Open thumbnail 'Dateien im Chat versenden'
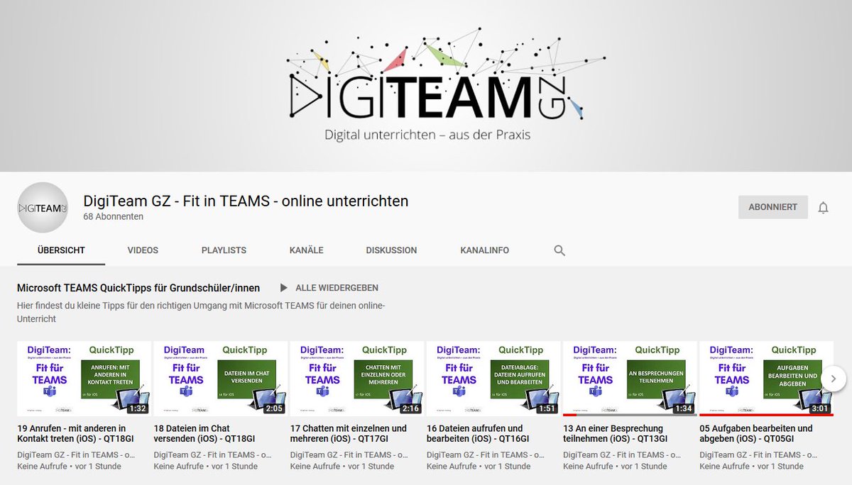Screen dimensions: 852x485 [x=221, y=379]
